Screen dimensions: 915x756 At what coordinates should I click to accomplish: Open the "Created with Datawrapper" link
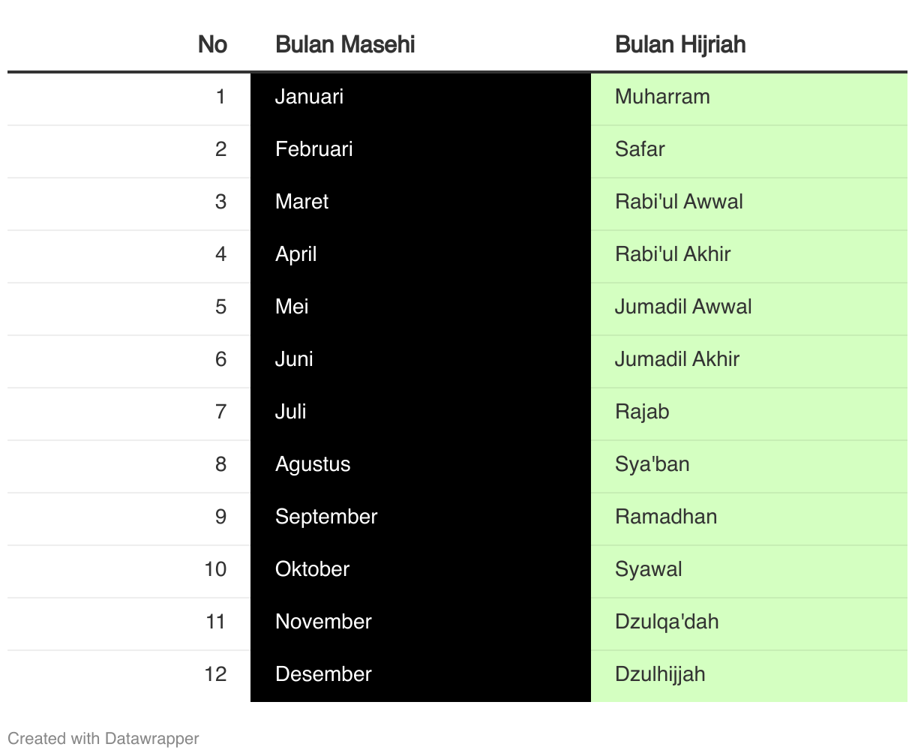pos(103,739)
